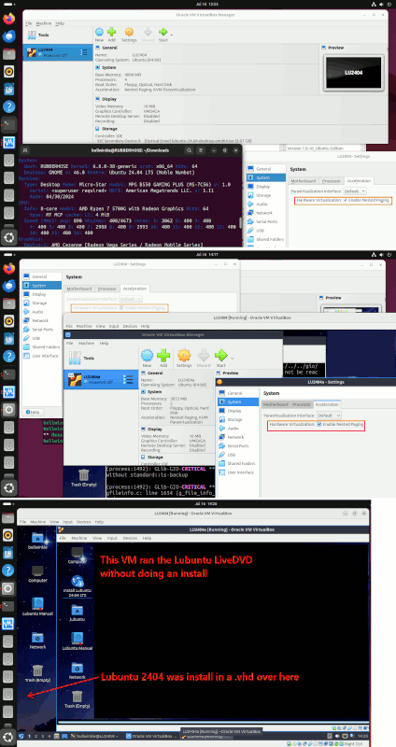
Task: Open the bullwinkle home folder desktop icon
Action: [37, 542]
